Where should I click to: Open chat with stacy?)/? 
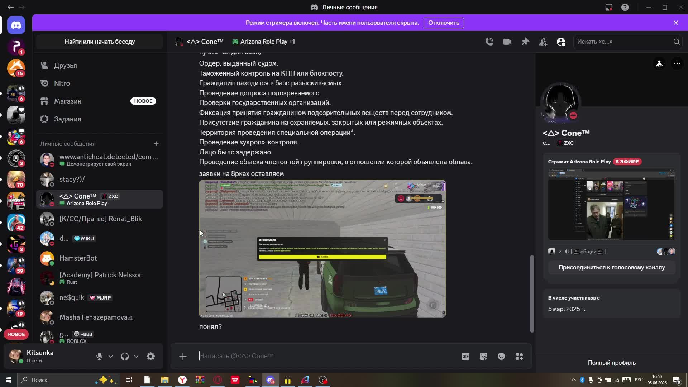point(100,179)
